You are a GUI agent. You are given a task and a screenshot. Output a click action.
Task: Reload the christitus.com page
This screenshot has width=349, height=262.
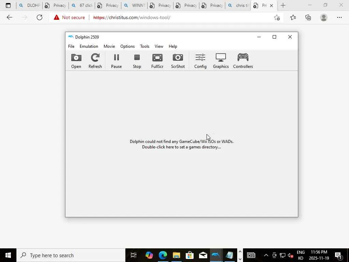pos(40,17)
